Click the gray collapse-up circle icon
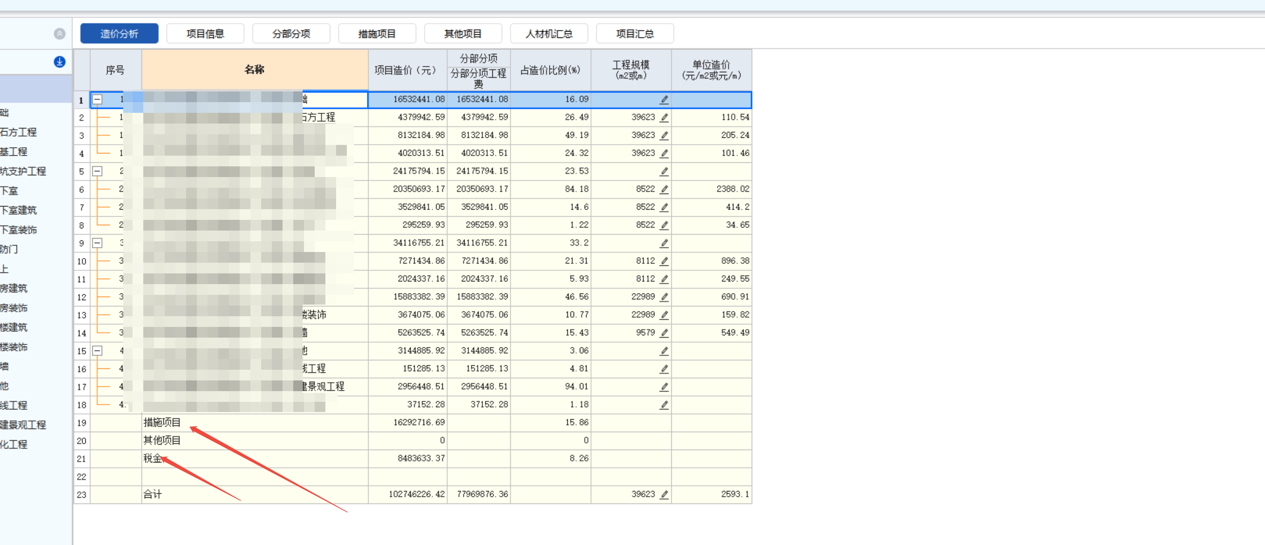The width and height of the screenshot is (1265, 545). pos(59,34)
